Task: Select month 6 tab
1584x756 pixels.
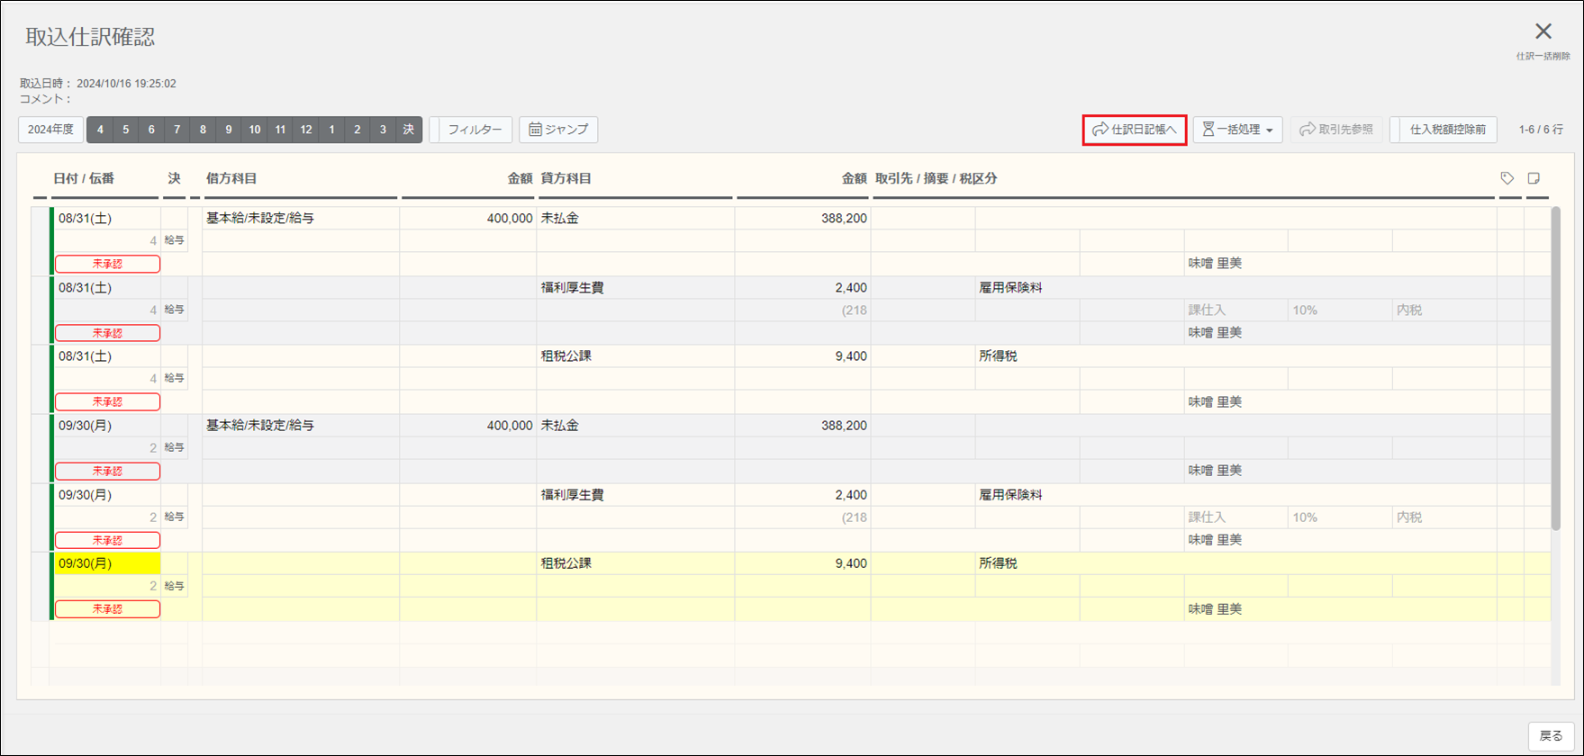Action: tap(151, 130)
